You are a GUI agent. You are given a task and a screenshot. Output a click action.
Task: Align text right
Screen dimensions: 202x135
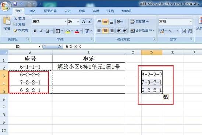pyautogui.click(x=111, y=31)
